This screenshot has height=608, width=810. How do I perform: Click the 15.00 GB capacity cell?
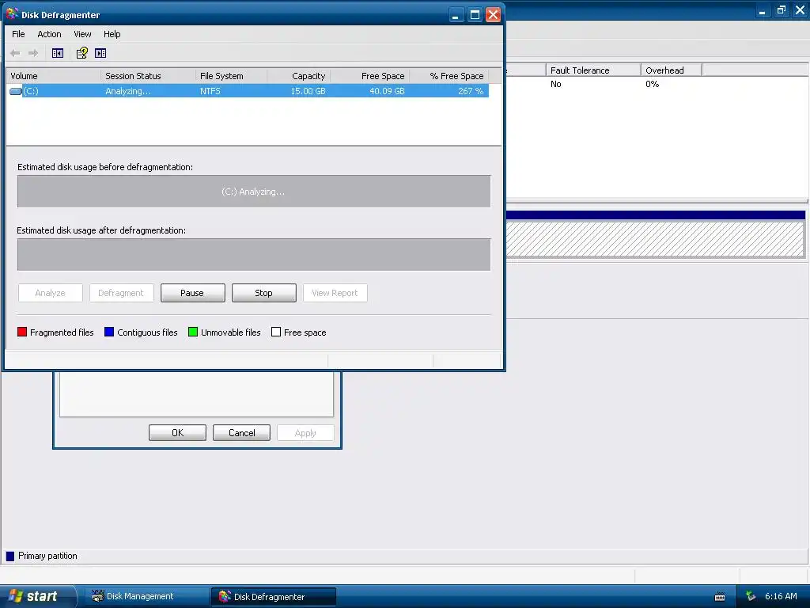pos(308,91)
